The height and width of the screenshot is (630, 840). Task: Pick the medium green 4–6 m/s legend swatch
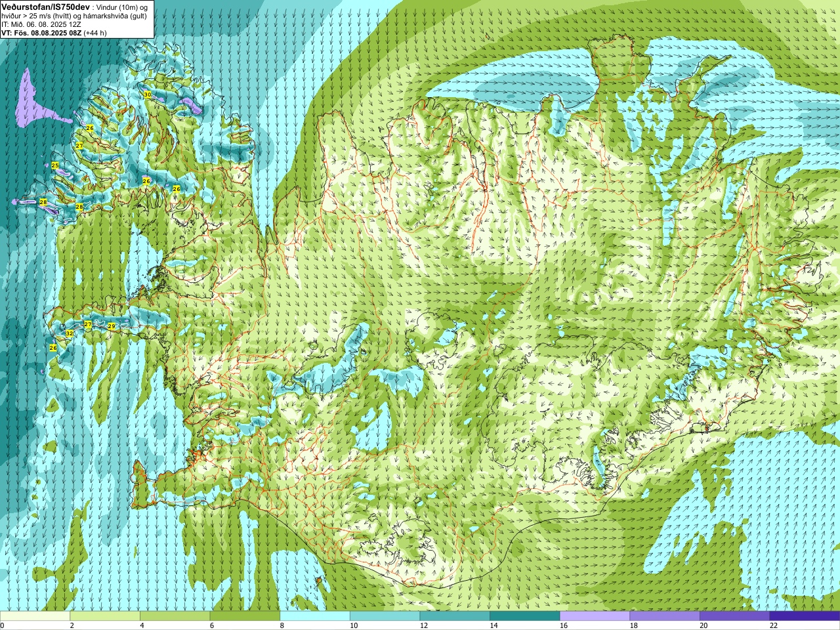pyautogui.click(x=175, y=616)
